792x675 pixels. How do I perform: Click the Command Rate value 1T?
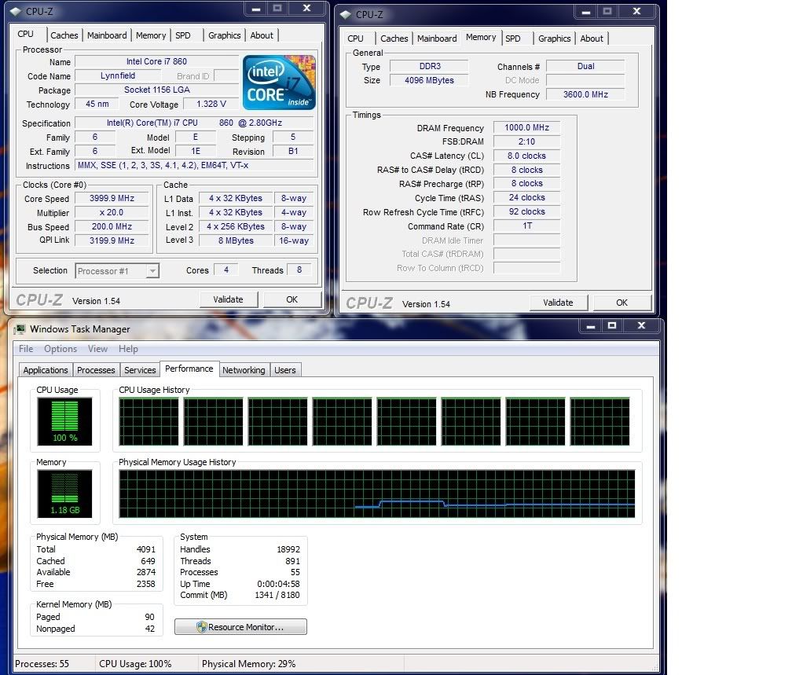(526, 226)
